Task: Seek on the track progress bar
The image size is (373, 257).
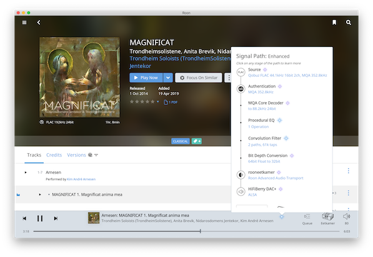Action: pos(186,231)
